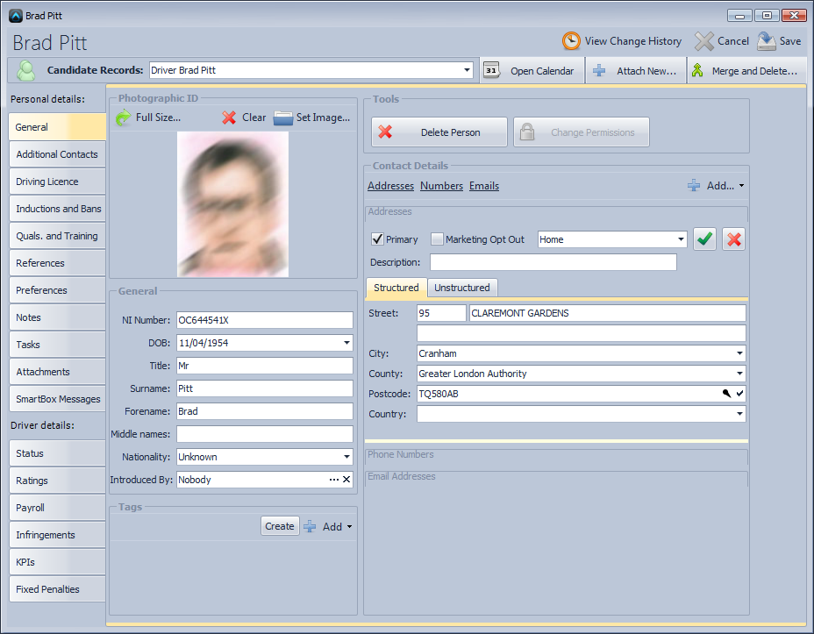Open Calendar from the toolbar
The image size is (814, 634).
pos(532,71)
